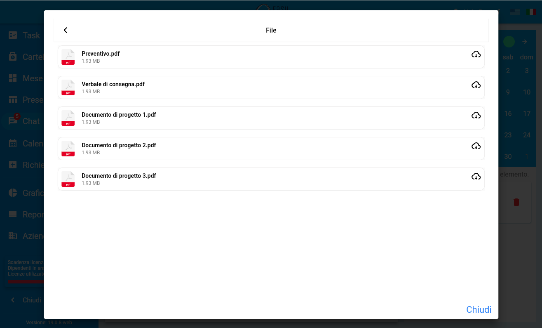Download Verbale di consegna.pdf via cloud icon
Image resolution: width=542 pixels, height=328 pixels.
tap(476, 85)
